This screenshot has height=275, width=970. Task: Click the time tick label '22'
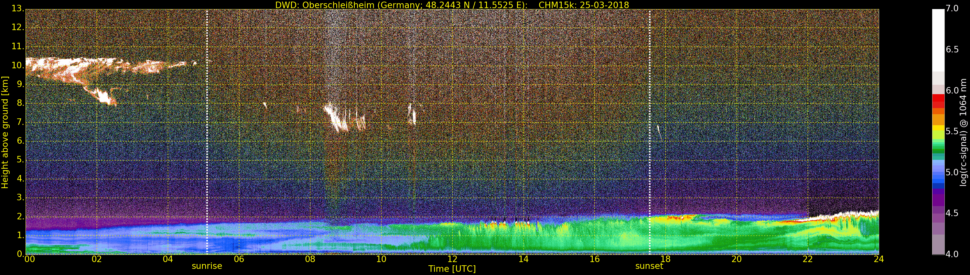pos(808,259)
